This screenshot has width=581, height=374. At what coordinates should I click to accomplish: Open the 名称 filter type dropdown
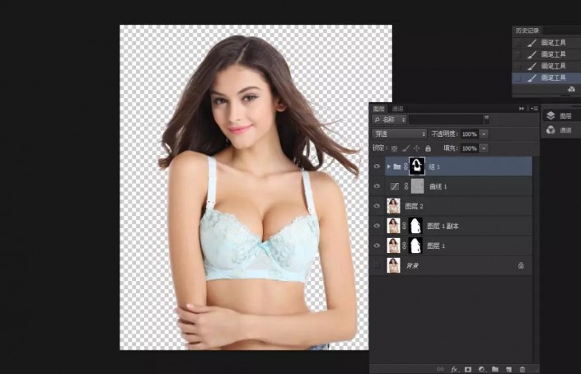390,119
